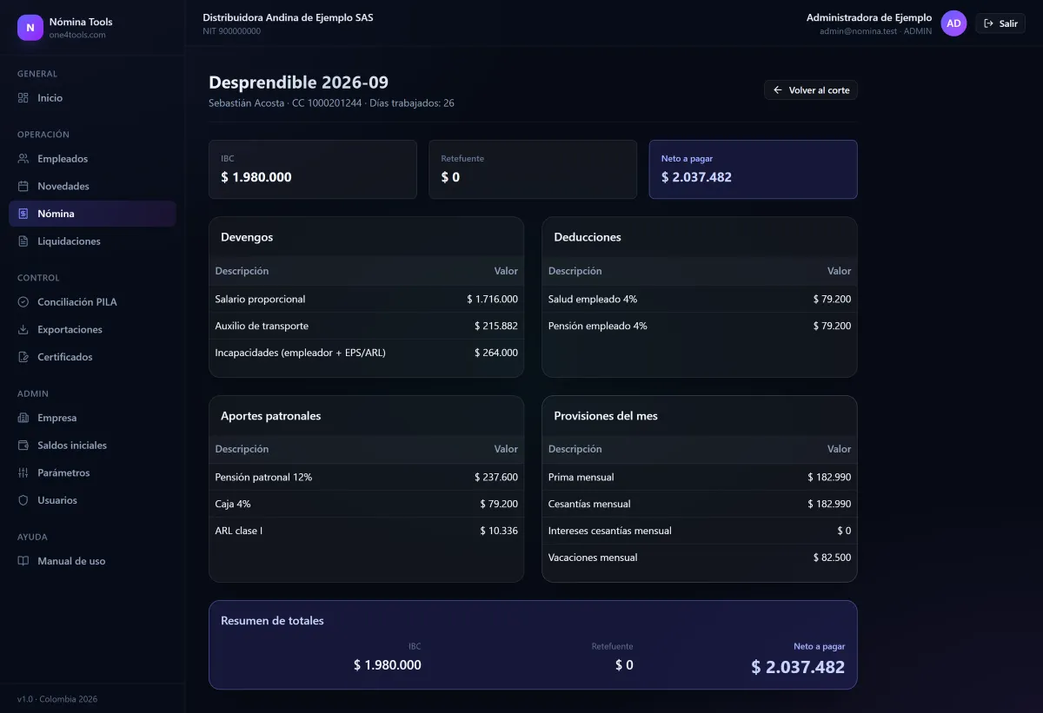The height and width of the screenshot is (713, 1043).
Task: Click Prima mensual row
Action: (700, 477)
